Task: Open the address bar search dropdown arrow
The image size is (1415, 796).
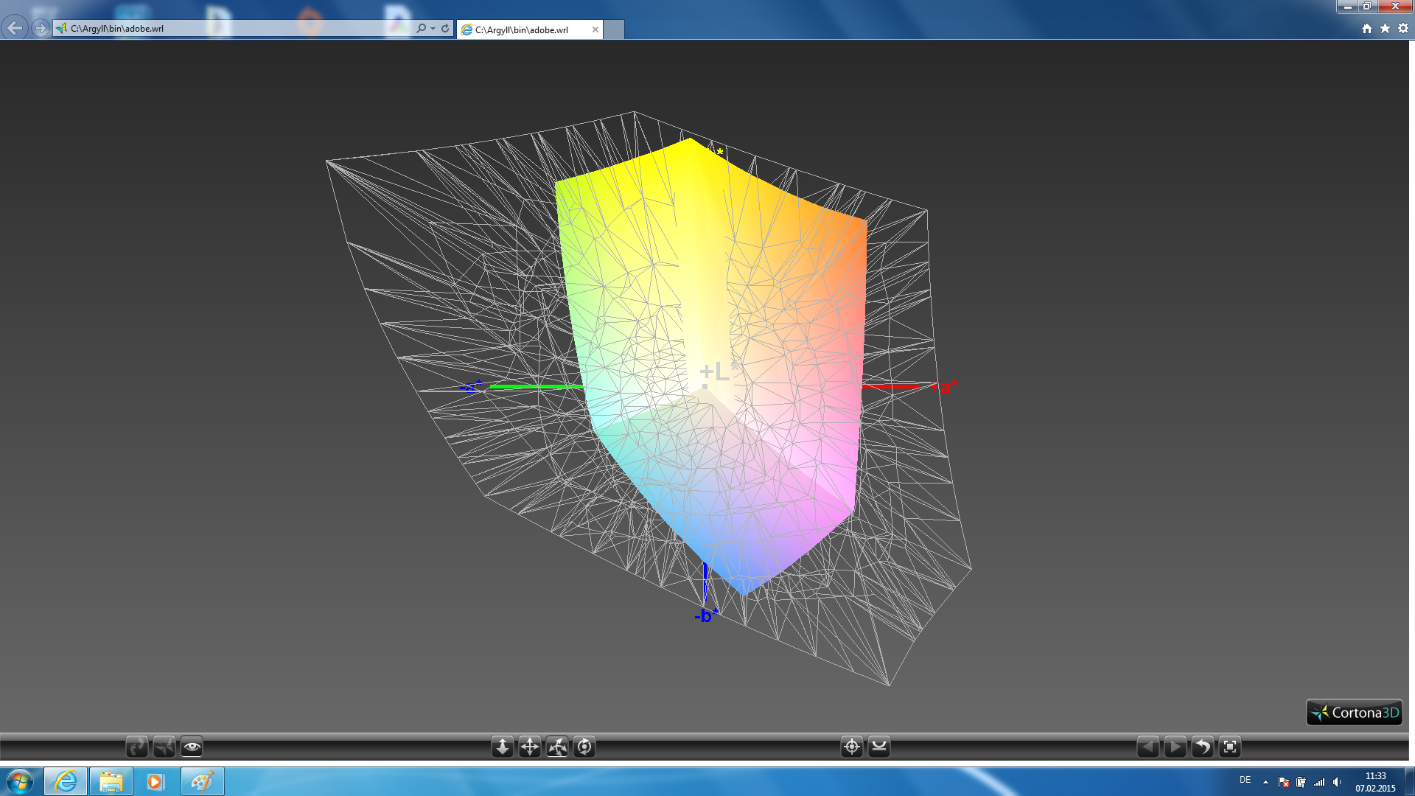Action: click(433, 29)
